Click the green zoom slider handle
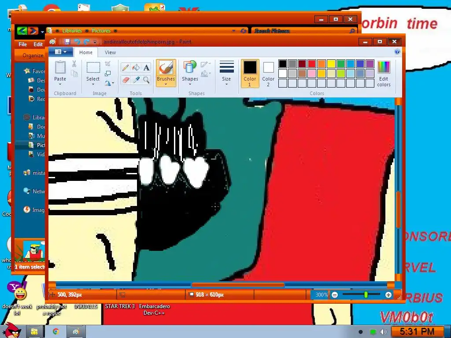Viewport: 451px width, 338px height. (x=366, y=294)
